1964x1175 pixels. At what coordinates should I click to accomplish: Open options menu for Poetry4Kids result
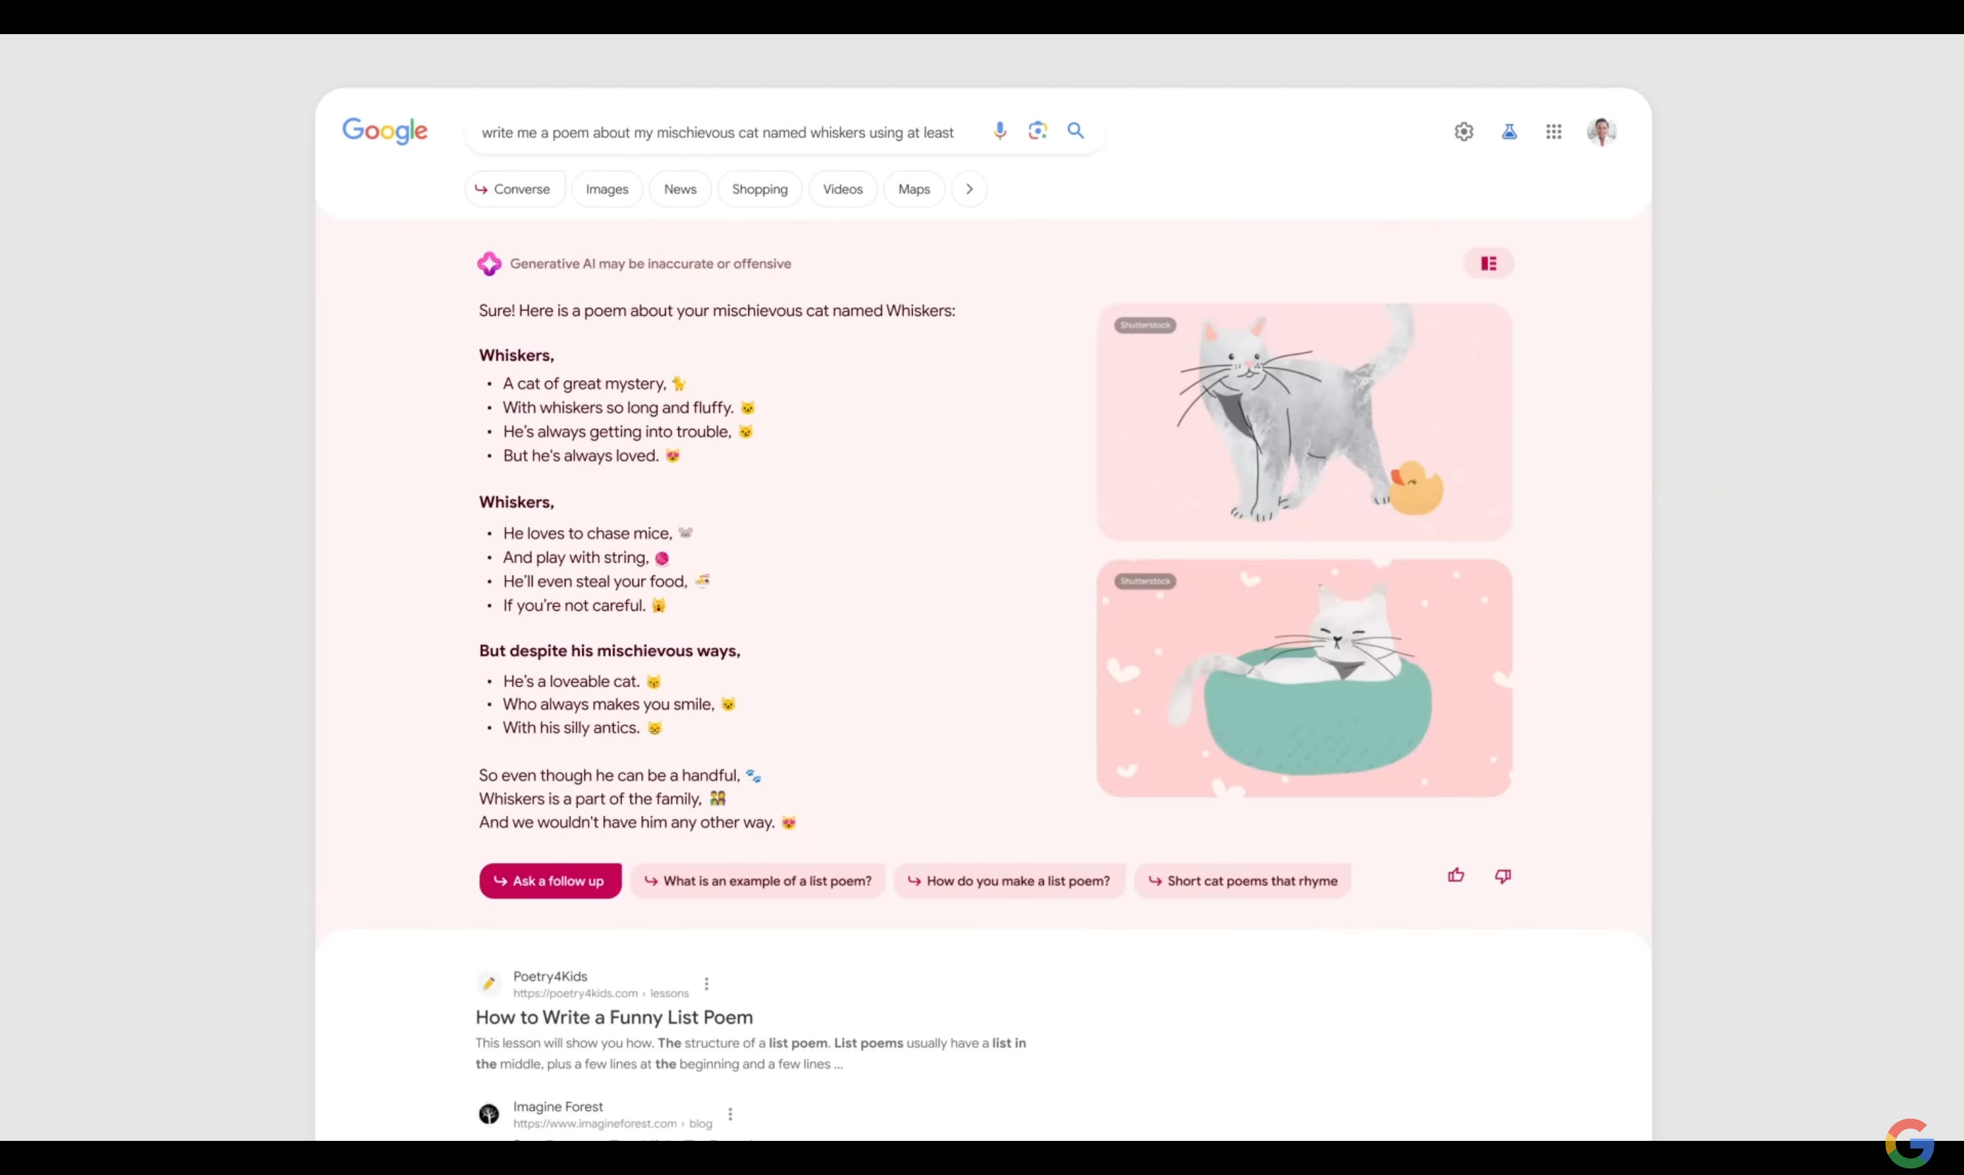706,984
